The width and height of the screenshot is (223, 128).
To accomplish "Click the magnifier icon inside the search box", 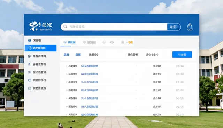I will (x=65, y=27).
